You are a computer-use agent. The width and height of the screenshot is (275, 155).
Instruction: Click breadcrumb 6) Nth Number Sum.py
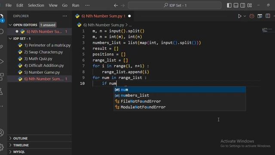coord(104,25)
